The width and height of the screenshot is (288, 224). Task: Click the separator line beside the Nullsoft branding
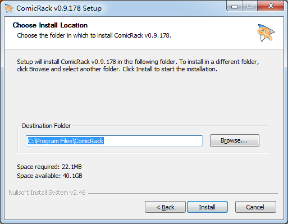[183, 193]
